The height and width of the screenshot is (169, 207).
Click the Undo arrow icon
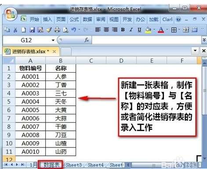pos(73,30)
